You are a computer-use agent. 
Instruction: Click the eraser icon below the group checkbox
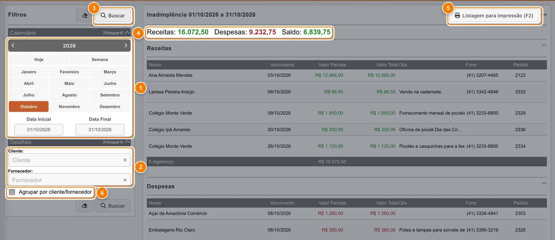pos(85,206)
